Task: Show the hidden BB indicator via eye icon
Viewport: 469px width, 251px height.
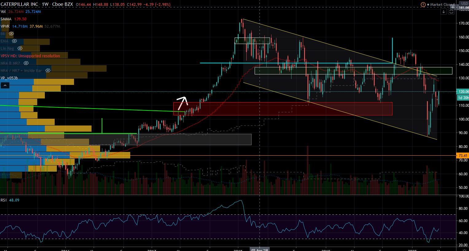Action: (11, 34)
